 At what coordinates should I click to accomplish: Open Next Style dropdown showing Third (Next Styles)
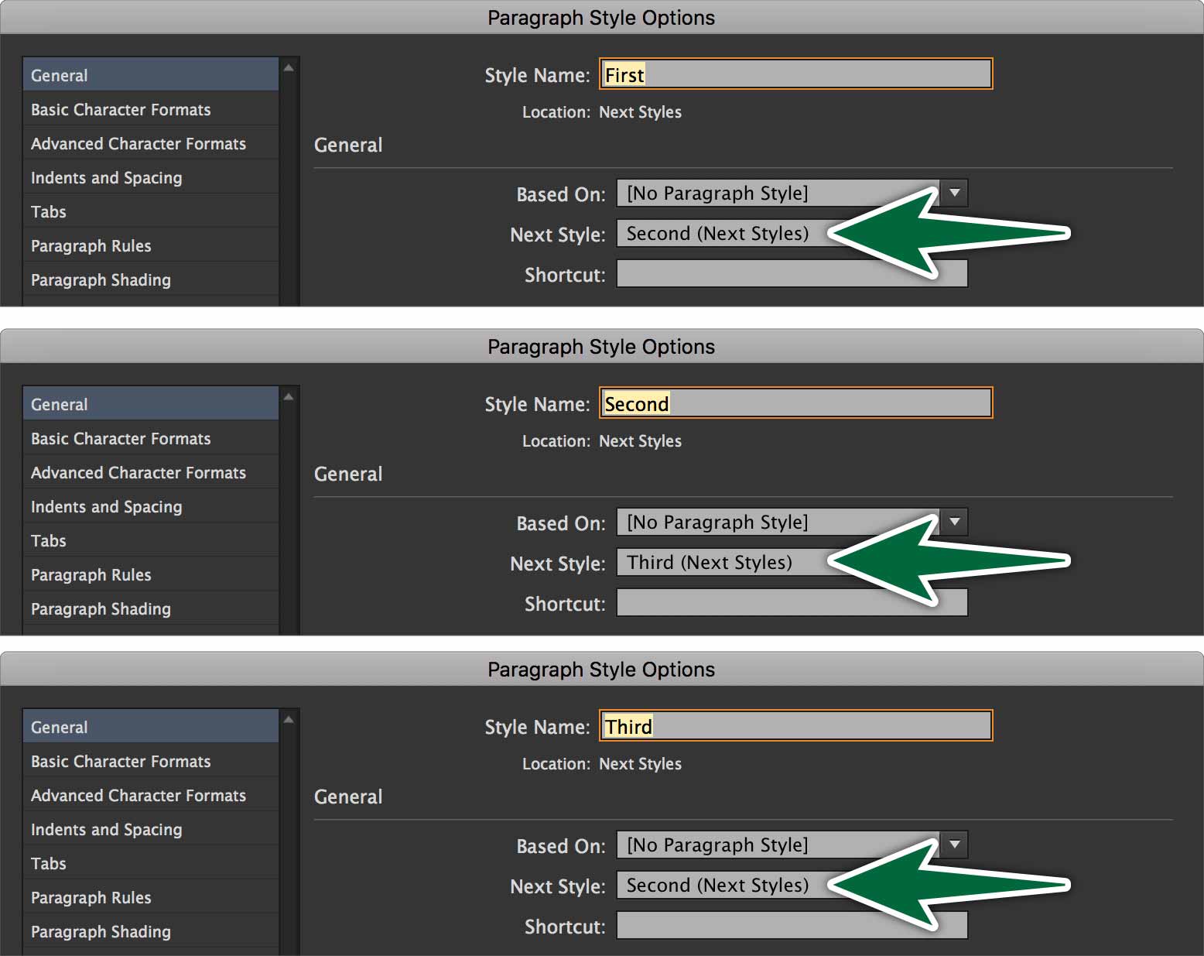792,562
